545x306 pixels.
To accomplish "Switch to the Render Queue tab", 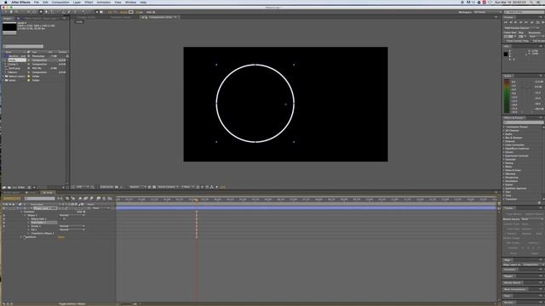I will pos(11,193).
